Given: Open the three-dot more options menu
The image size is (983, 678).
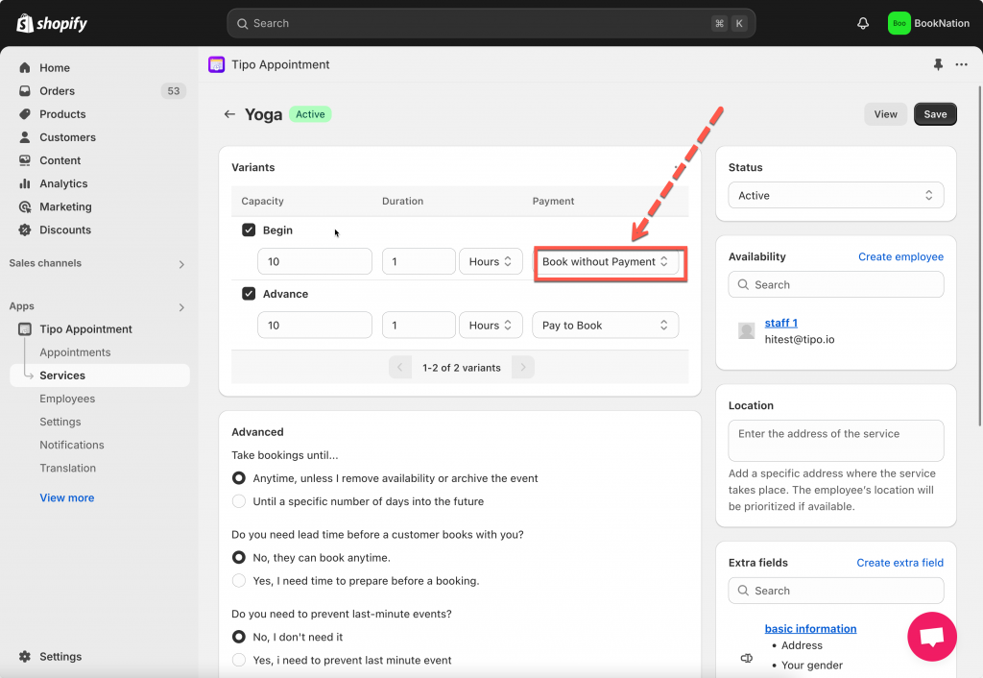Looking at the screenshot, I should tap(961, 64).
